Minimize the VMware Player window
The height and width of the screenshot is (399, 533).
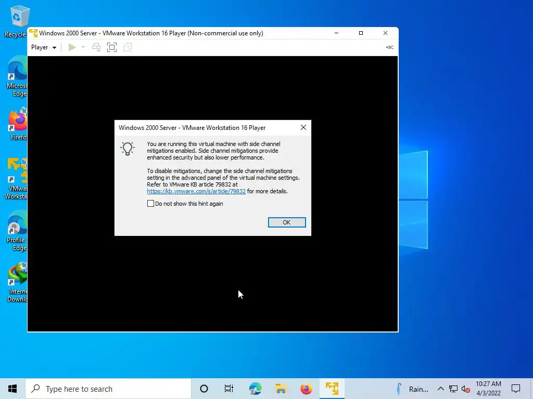(337, 33)
